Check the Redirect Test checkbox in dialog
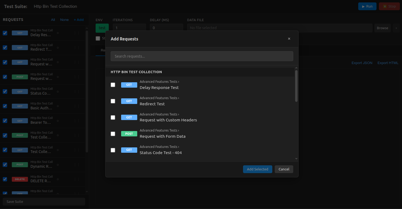Screen dimensions: 402x209 [113, 101]
